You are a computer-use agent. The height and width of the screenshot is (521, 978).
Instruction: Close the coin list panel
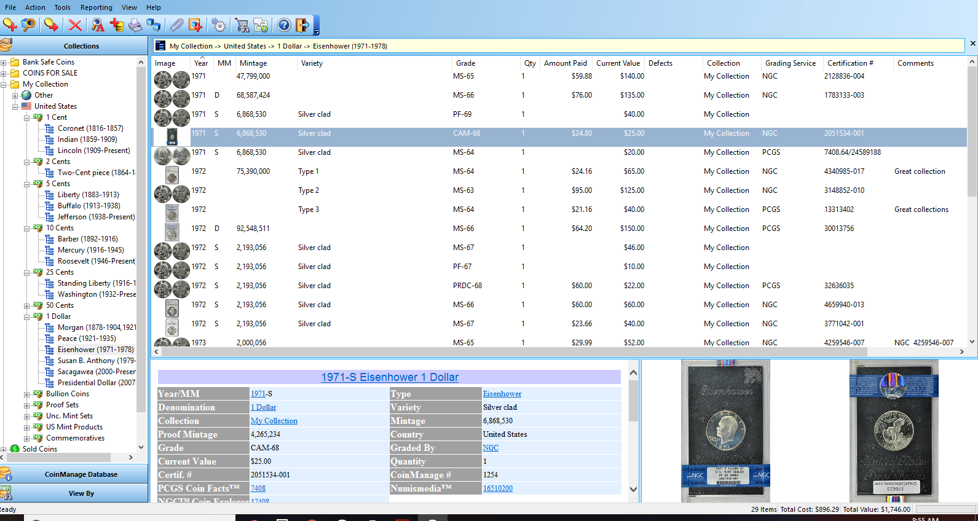click(x=972, y=44)
